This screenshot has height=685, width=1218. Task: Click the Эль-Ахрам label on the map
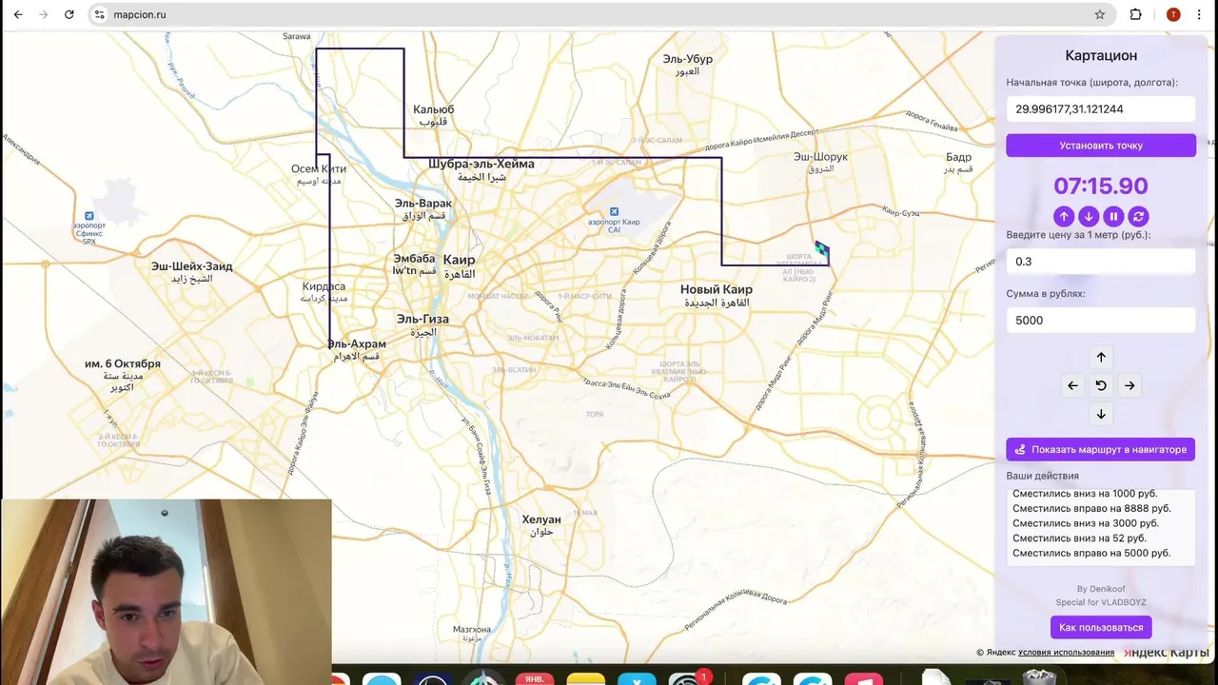click(x=357, y=344)
